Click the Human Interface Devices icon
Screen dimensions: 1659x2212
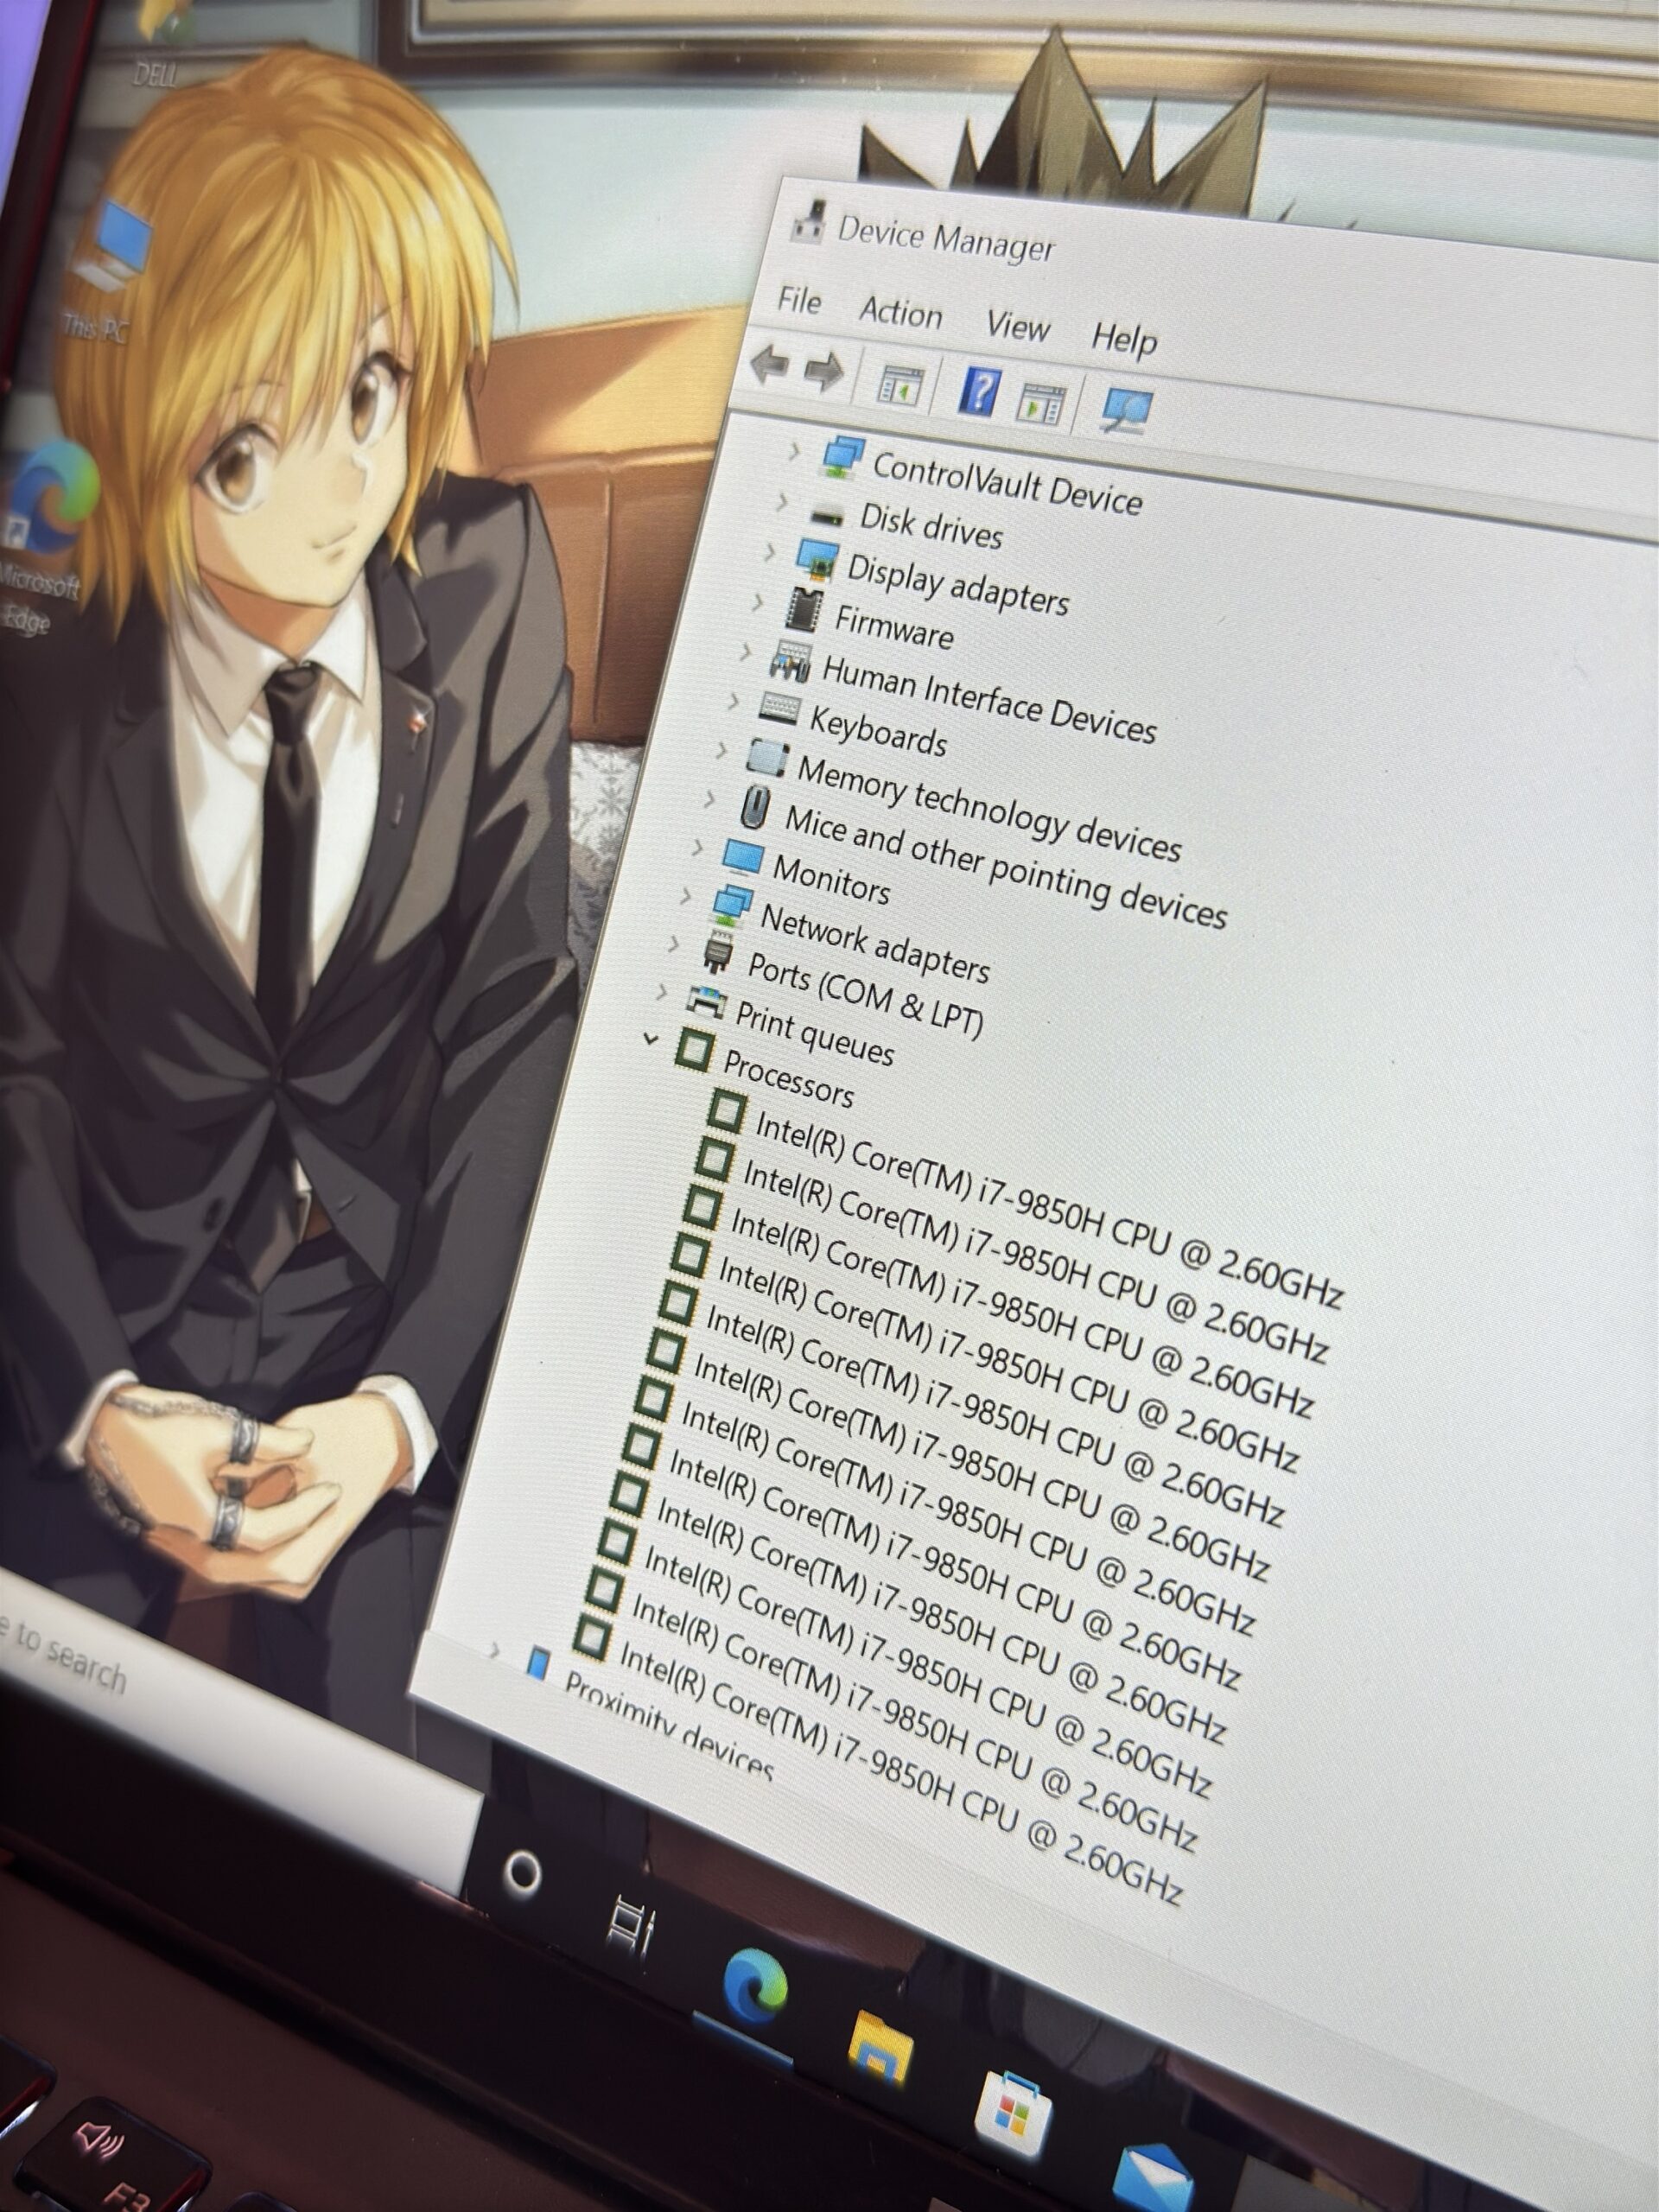click(789, 660)
